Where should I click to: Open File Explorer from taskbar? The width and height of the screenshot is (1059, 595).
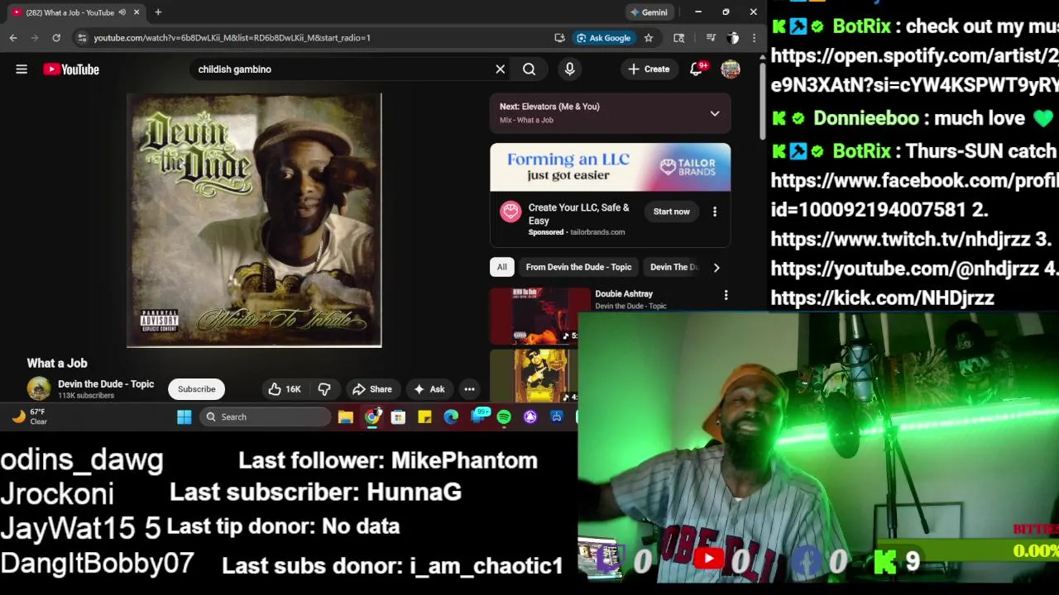pyautogui.click(x=346, y=417)
